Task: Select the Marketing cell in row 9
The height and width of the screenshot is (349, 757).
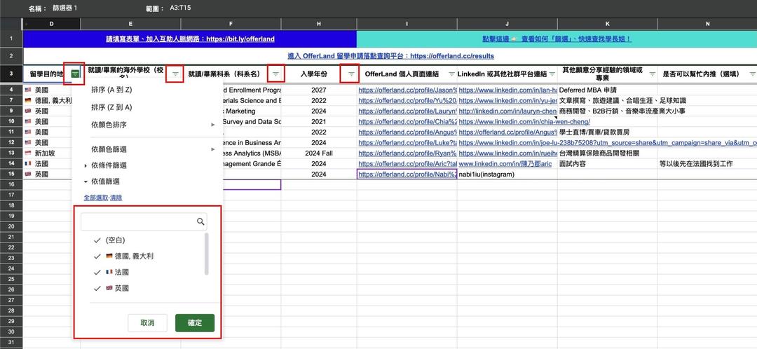Action: [252, 111]
